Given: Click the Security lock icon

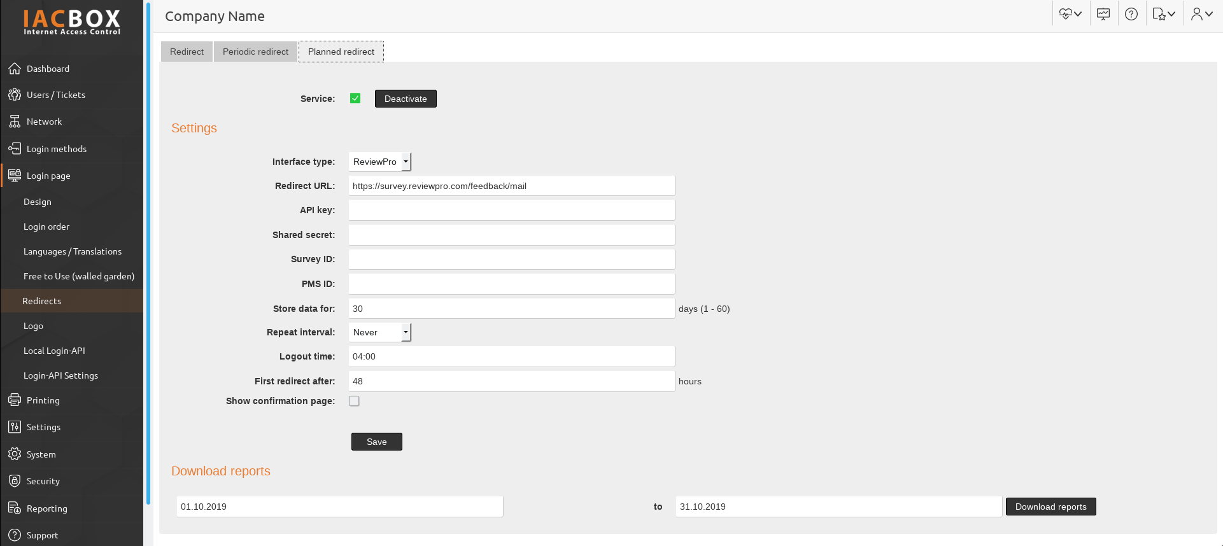Looking at the screenshot, I should (x=15, y=481).
